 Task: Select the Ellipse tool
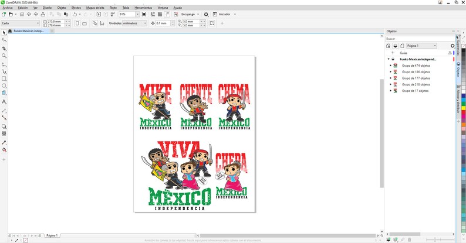coord(4,86)
